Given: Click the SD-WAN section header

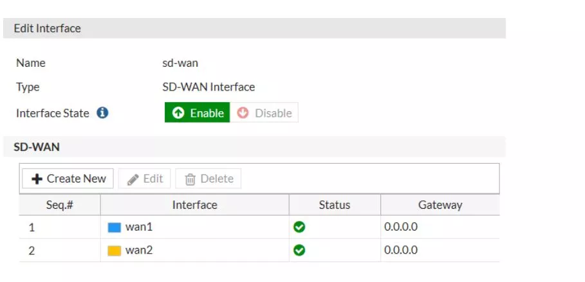Looking at the screenshot, I should (37, 147).
